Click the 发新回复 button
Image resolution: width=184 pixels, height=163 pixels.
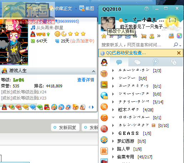pyautogui.click(x=65, y=128)
